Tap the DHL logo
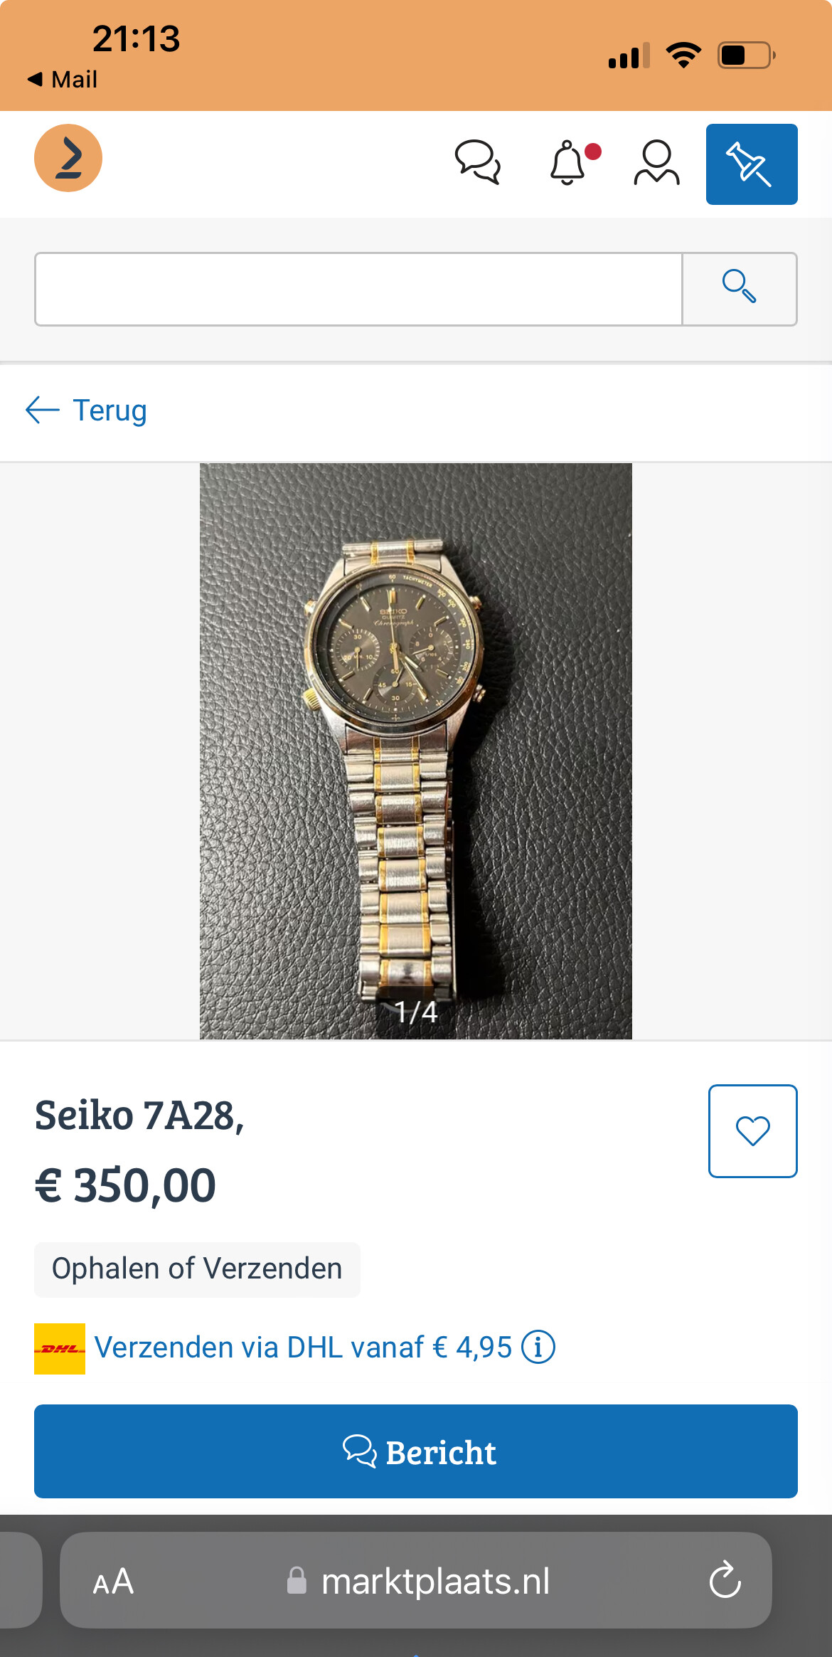The image size is (832, 1657). [x=60, y=1348]
